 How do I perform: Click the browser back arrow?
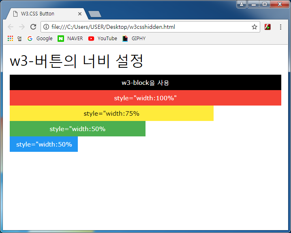pos(11,27)
